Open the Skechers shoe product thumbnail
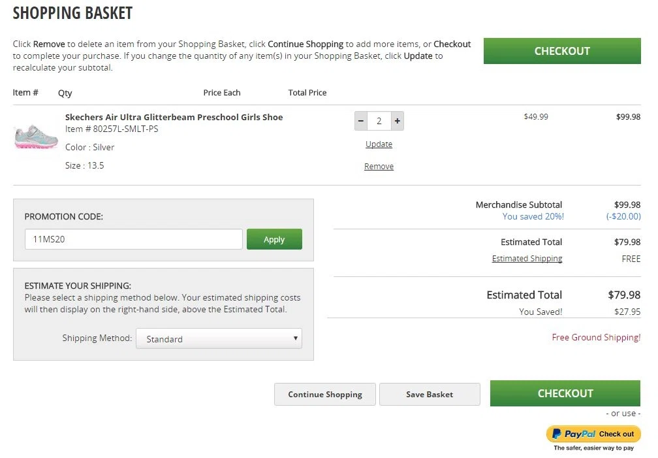Image resolution: width=658 pixels, height=458 pixels. click(x=36, y=136)
